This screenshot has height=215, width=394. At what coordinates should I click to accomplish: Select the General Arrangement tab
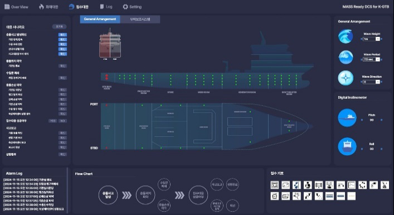click(x=100, y=19)
